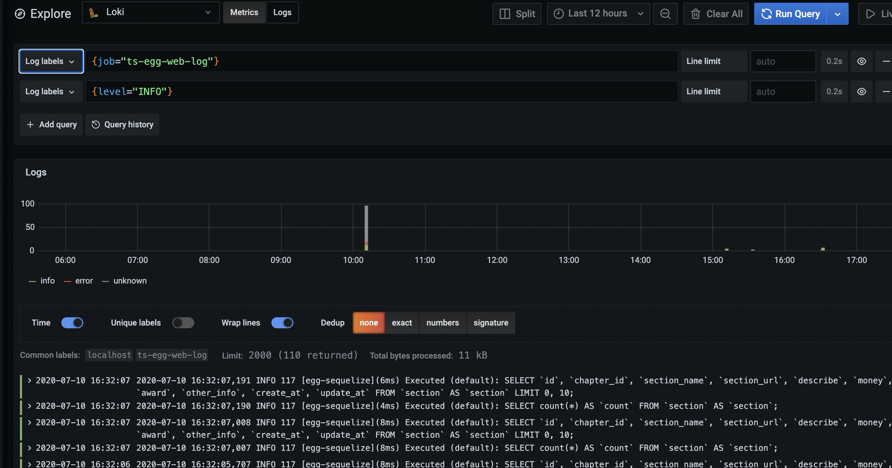Remove the first query row with the minus icon
The height and width of the screenshot is (468, 892).
pyautogui.click(x=885, y=61)
